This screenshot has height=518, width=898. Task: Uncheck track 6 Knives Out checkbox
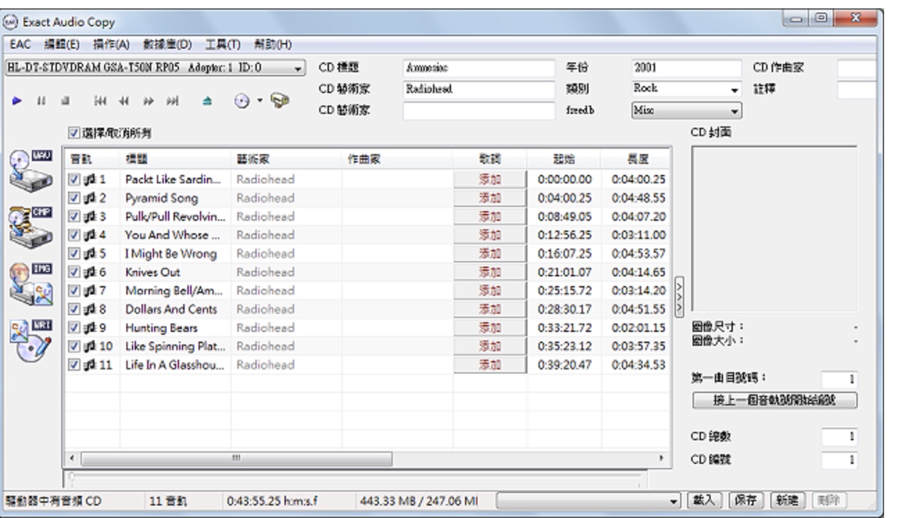click(x=74, y=272)
